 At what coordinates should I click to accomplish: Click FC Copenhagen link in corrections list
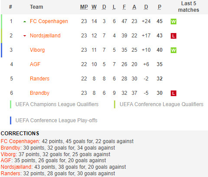click(x=19, y=141)
